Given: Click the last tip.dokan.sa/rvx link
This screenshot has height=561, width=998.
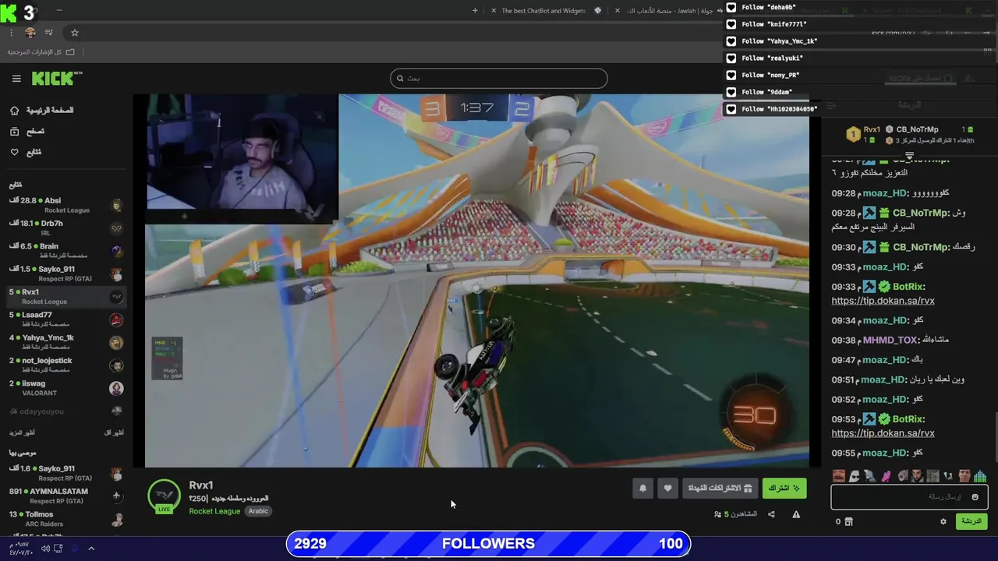Looking at the screenshot, I should pyautogui.click(x=883, y=433).
